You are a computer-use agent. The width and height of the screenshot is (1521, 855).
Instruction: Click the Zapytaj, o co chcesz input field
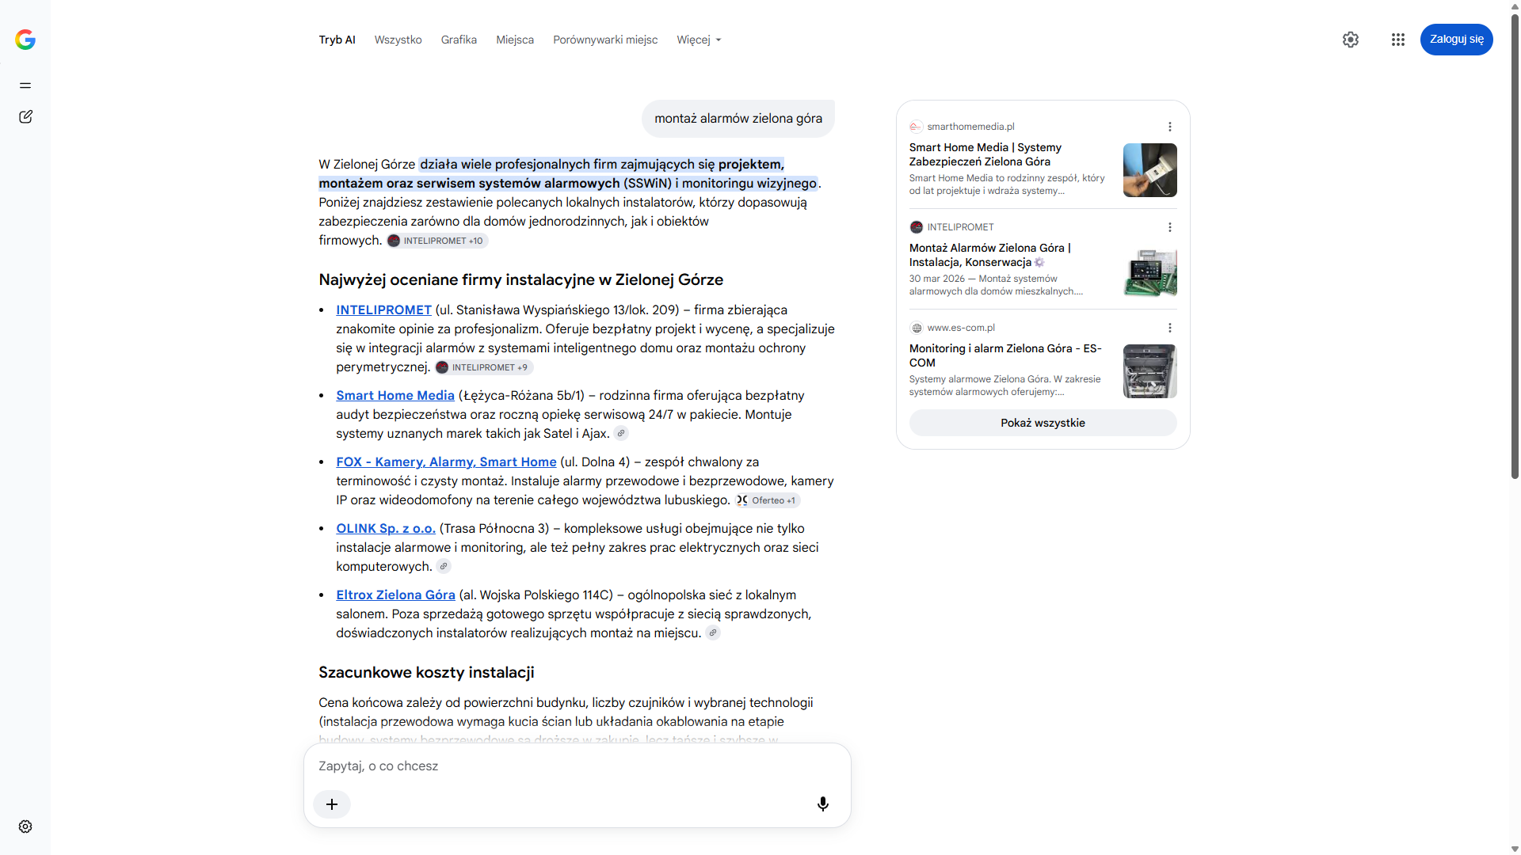[577, 766]
